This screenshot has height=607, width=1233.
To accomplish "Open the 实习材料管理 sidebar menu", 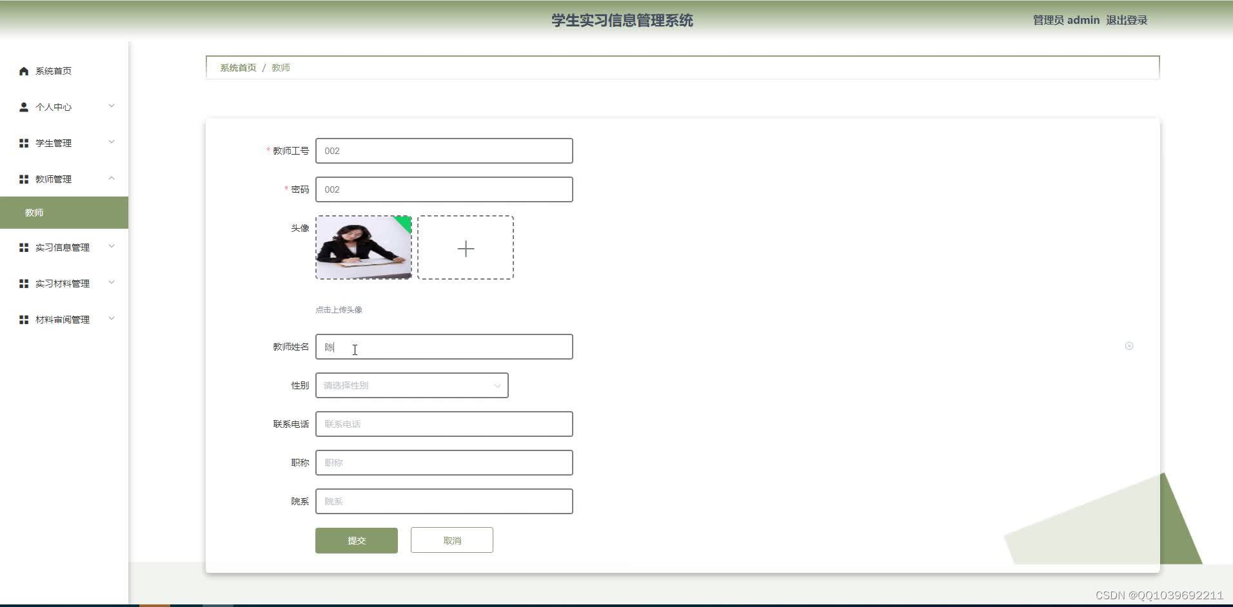I will coord(64,284).
